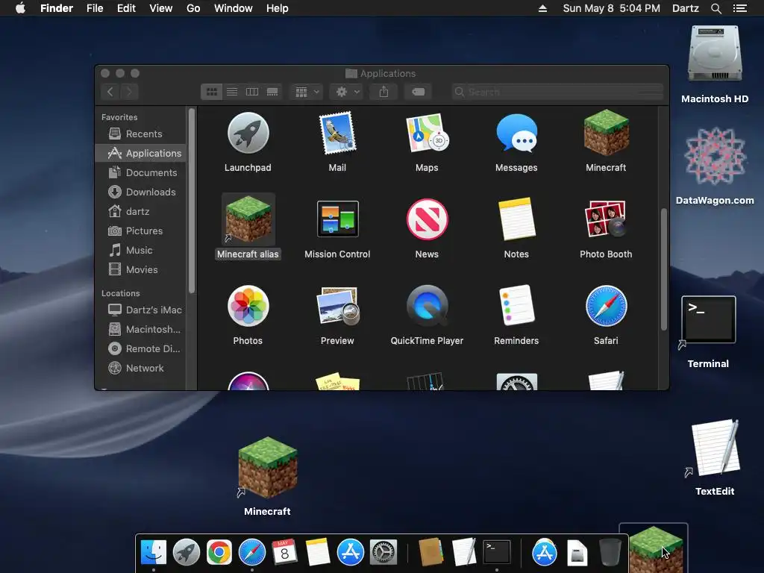Image resolution: width=764 pixels, height=573 pixels.
Task: Open Notification Center from menu bar
Action: click(740, 8)
